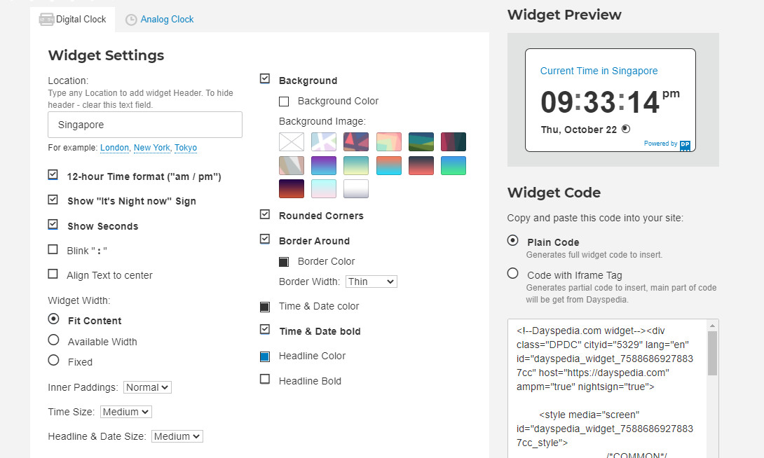The width and height of the screenshot is (764, 458).
Task: Select the Available Width radio option
Action: point(53,340)
